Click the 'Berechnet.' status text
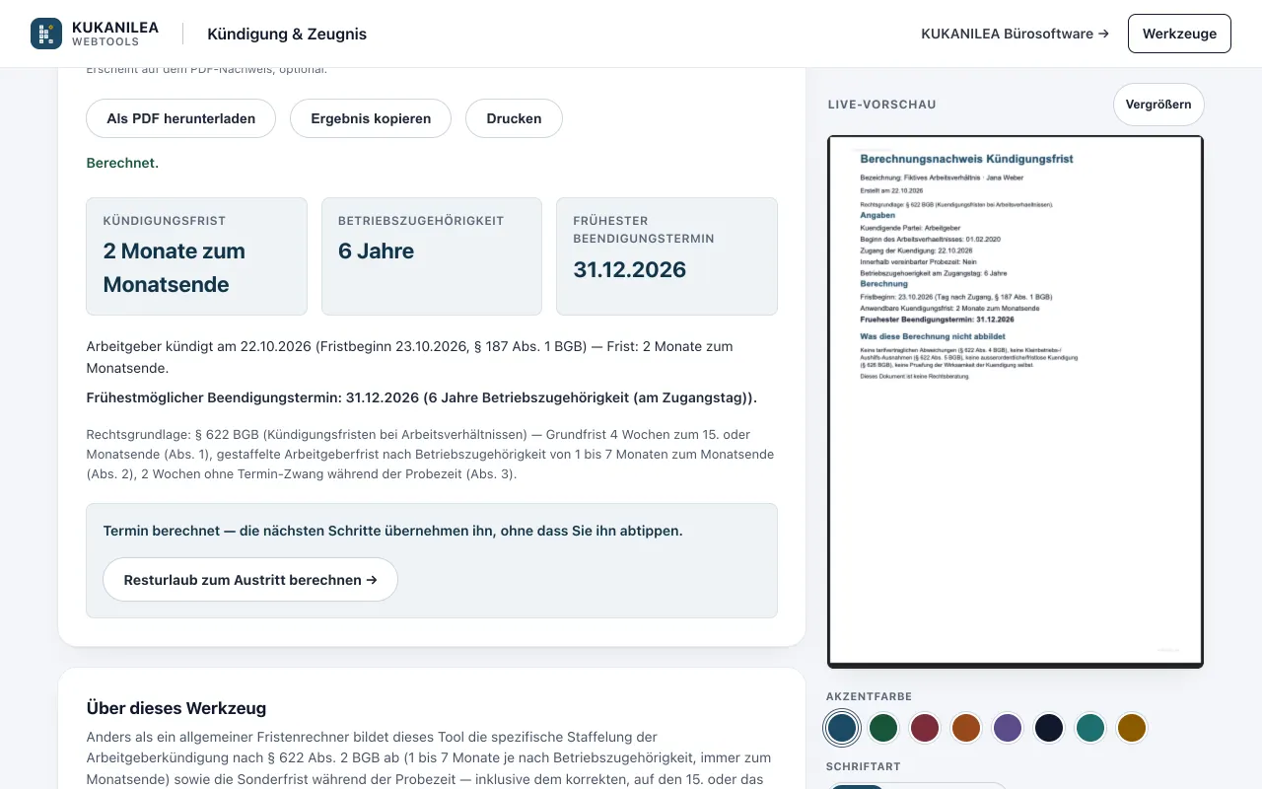Screen dimensions: 1262x789 pos(122,163)
